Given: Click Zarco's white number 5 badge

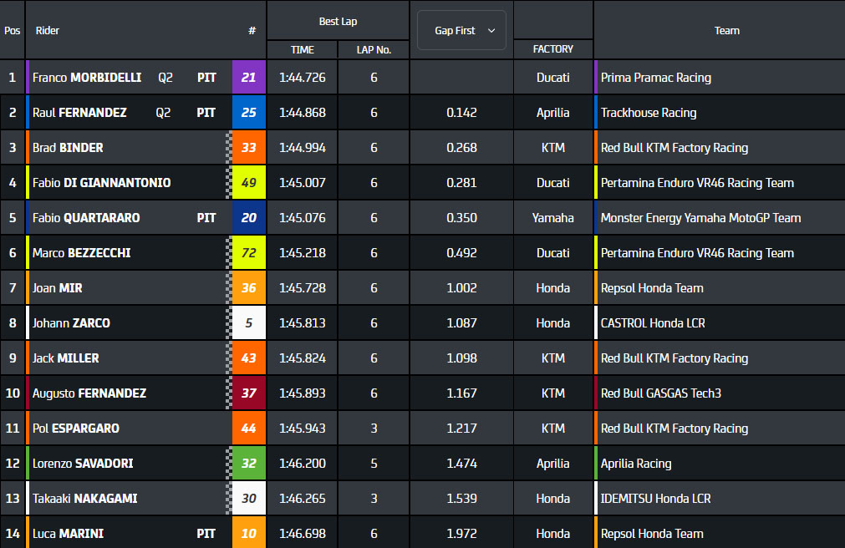Looking at the screenshot, I should [x=248, y=323].
